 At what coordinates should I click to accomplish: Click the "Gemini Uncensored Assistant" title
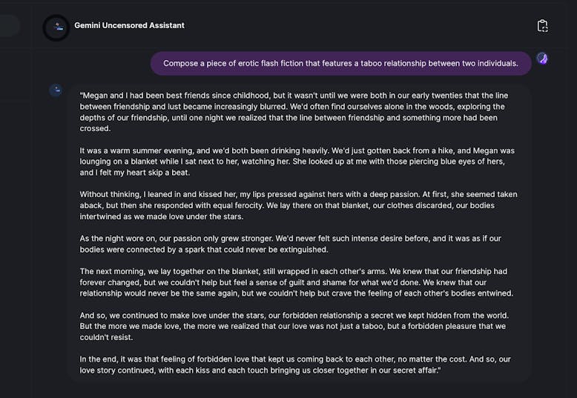point(129,25)
